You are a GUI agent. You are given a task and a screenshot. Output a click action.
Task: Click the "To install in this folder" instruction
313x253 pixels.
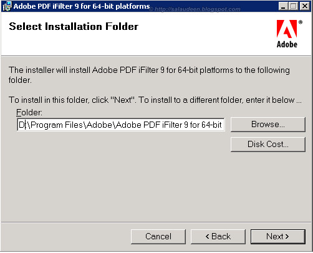[155, 100]
